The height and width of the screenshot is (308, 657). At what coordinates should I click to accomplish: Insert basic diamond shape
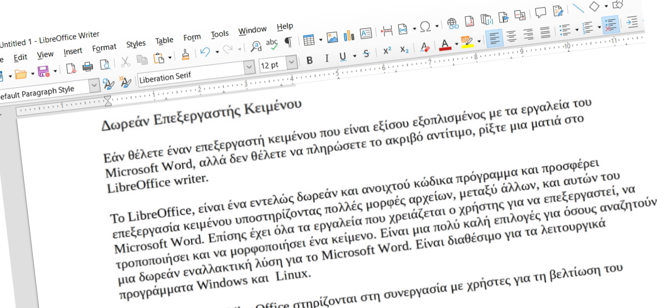[x=594, y=6]
